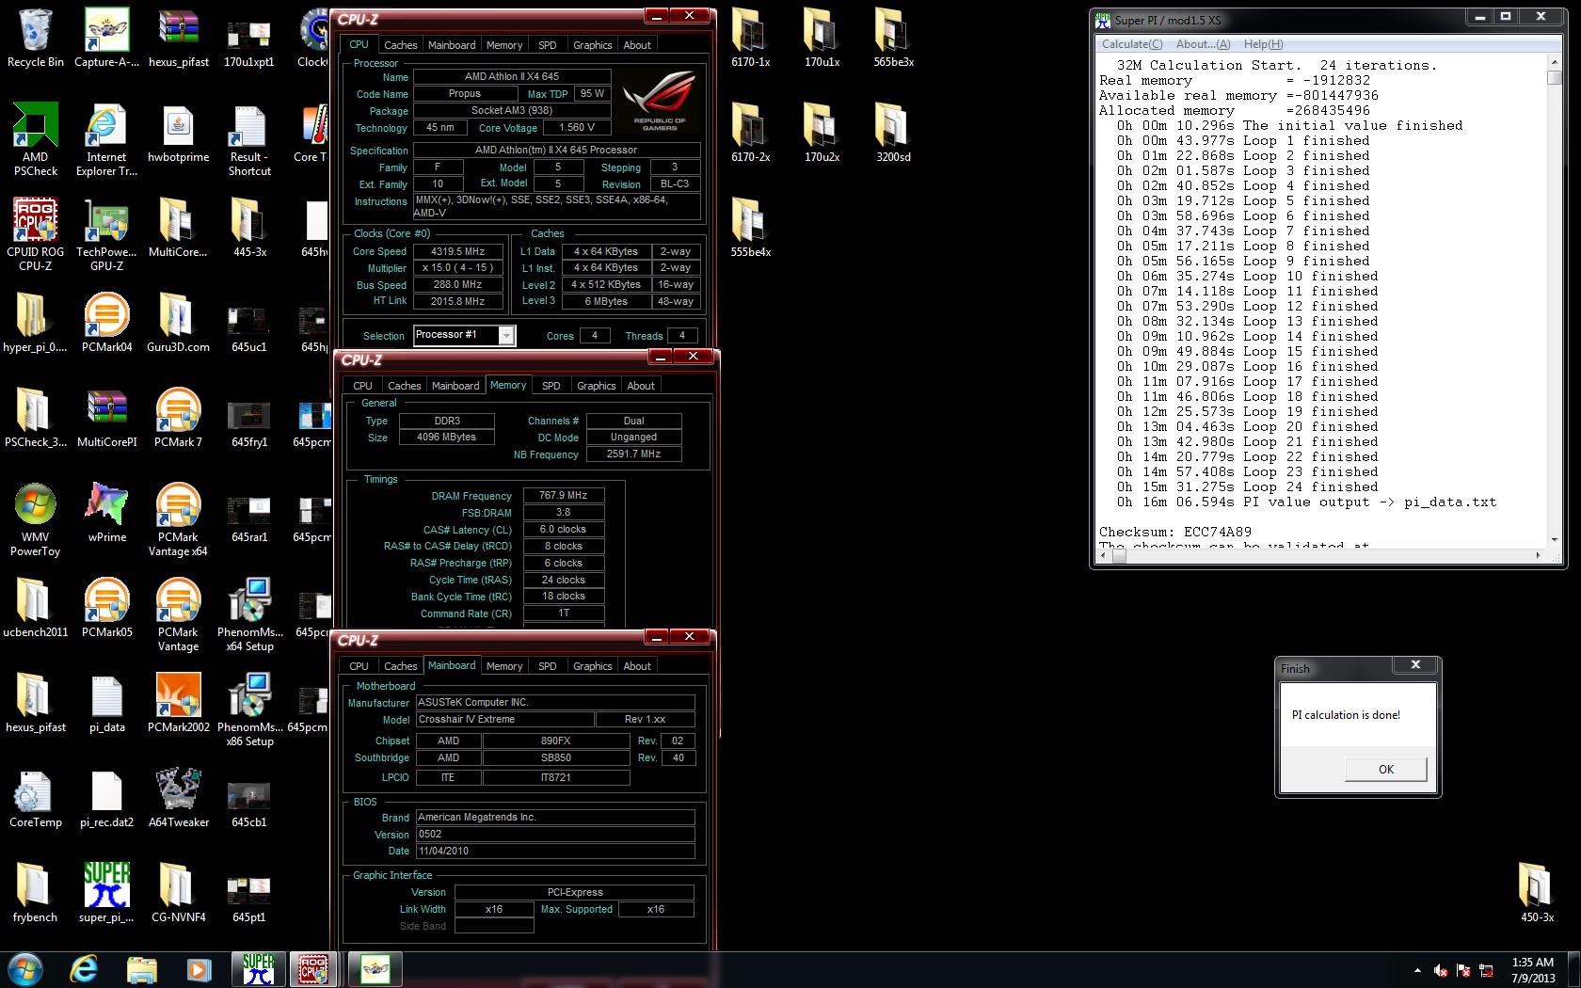
Task: Open the MultiCorePI archive icon
Action: click(x=106, y=418)
